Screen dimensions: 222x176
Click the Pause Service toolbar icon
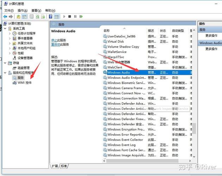click(x=75, y=16)
